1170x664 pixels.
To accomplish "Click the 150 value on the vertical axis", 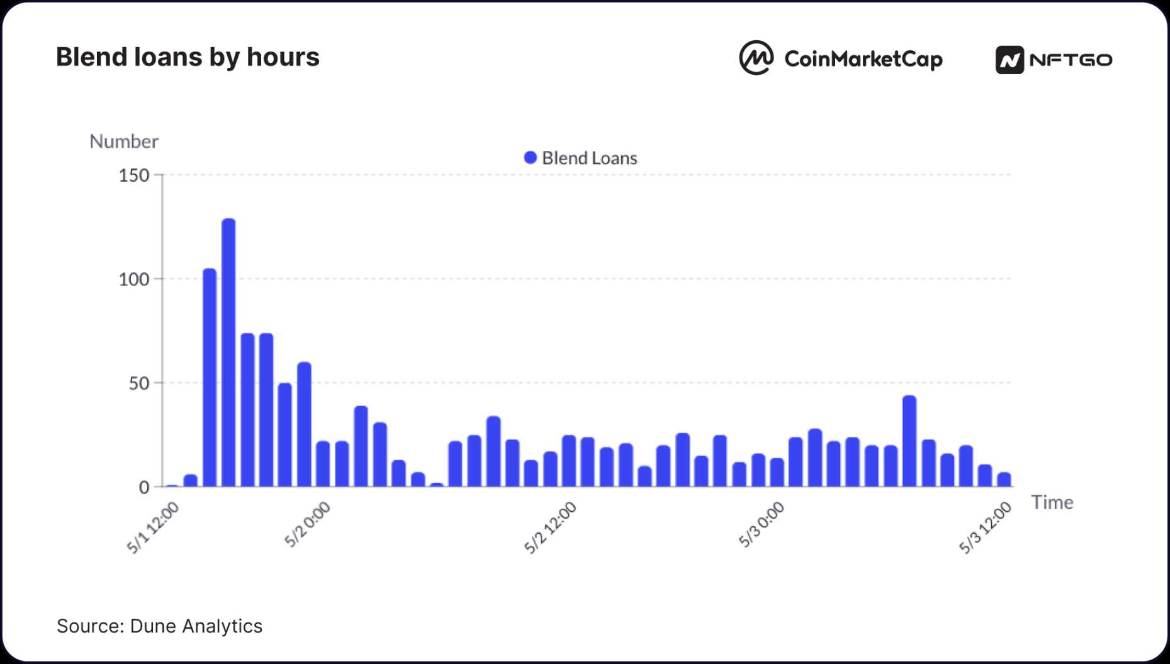I will click(134, 175).
